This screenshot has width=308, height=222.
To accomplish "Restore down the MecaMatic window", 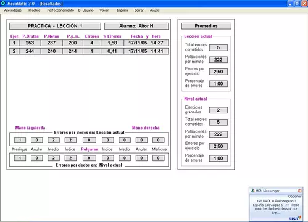I will pyautogui.click(x=298, y=4).
